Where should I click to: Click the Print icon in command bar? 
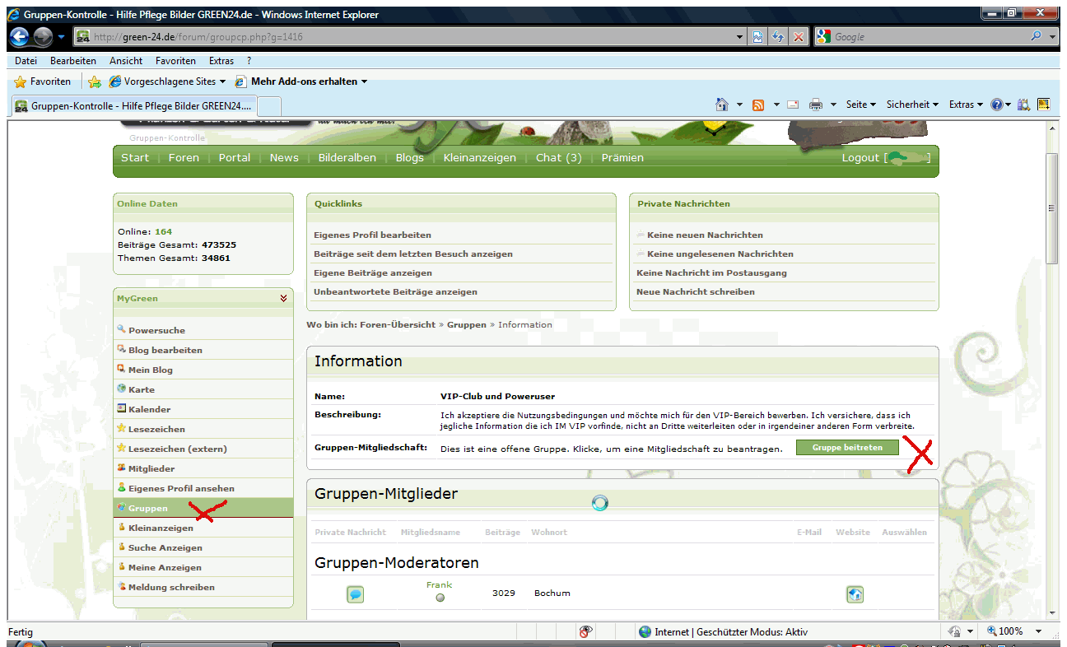click(x=816, y=105)
